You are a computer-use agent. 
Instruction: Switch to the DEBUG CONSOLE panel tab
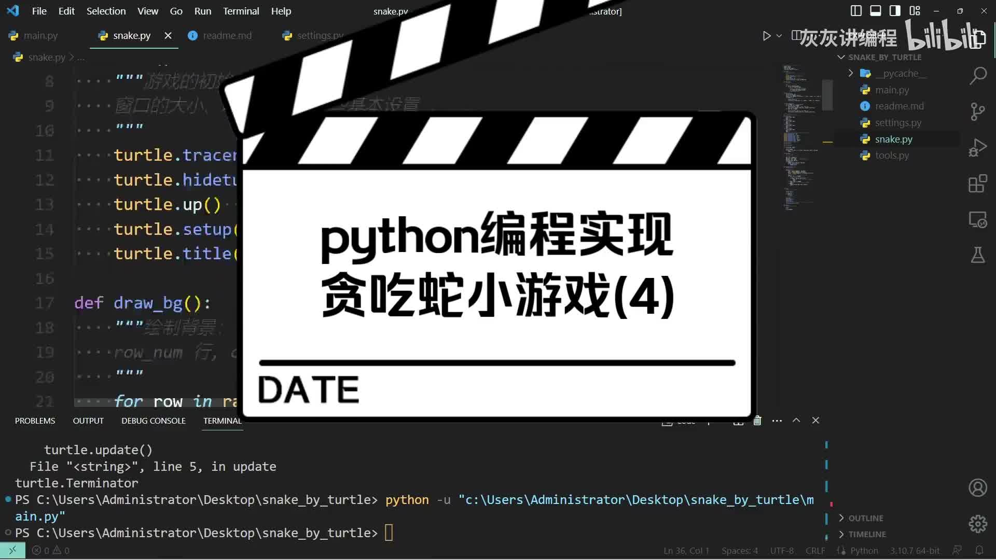(x=154, y=421)
